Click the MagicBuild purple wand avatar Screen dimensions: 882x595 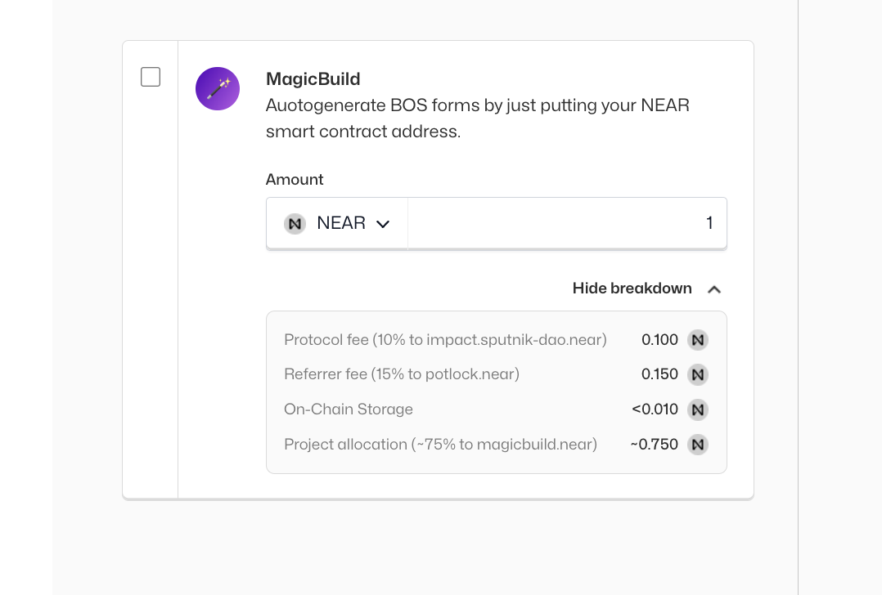click(218, 89)
